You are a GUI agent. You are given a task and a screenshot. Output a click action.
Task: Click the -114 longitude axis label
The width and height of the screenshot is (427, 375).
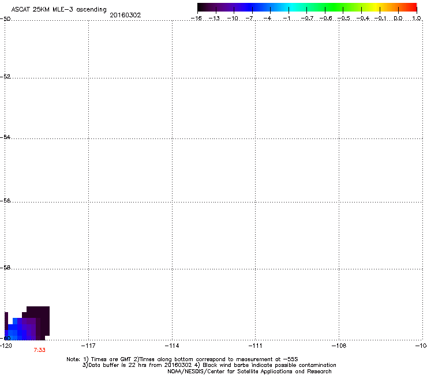coord(172,346)
